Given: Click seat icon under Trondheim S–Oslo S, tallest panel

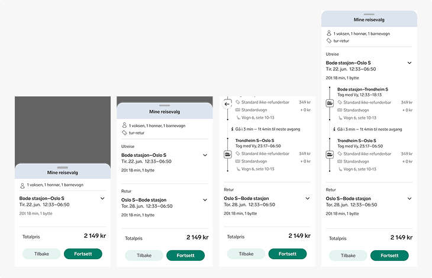Looking at the screenshot, I should [x=340, y=169].
